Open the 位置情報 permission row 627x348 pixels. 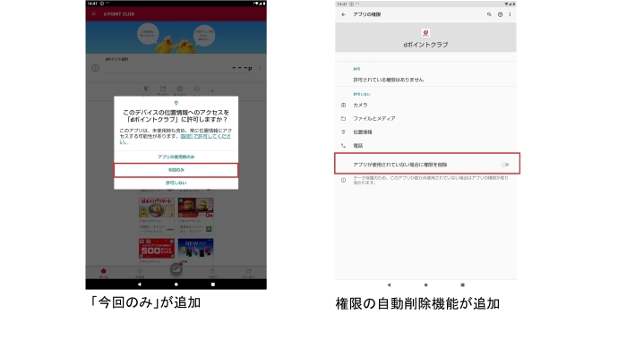425,132
